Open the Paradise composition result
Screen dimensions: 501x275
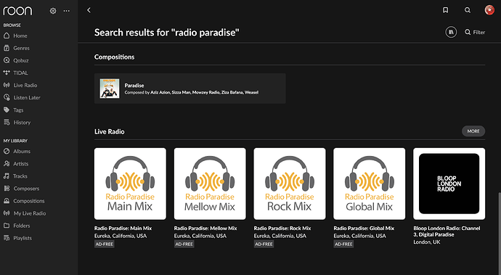click(190, 89)
